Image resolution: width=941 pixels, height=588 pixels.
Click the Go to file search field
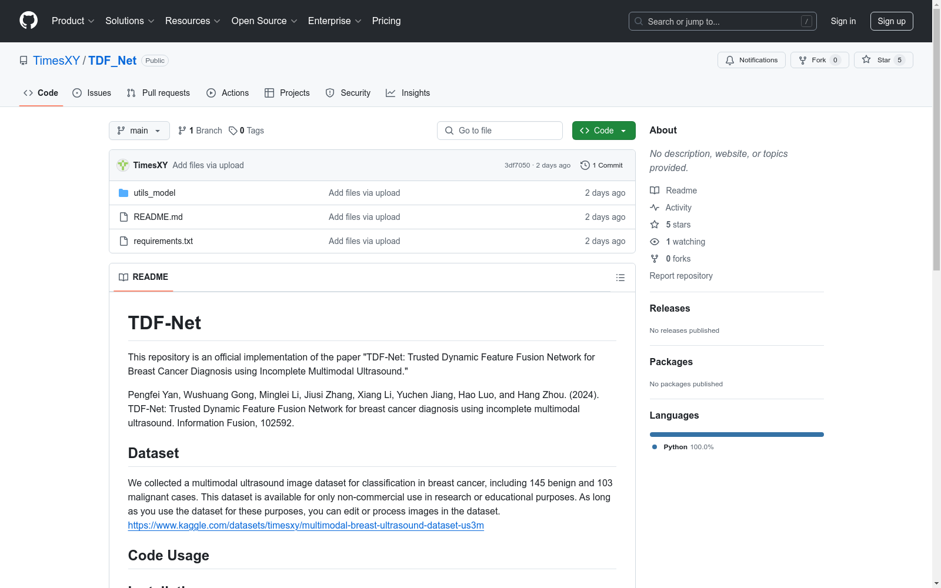[x=500, y=131]
